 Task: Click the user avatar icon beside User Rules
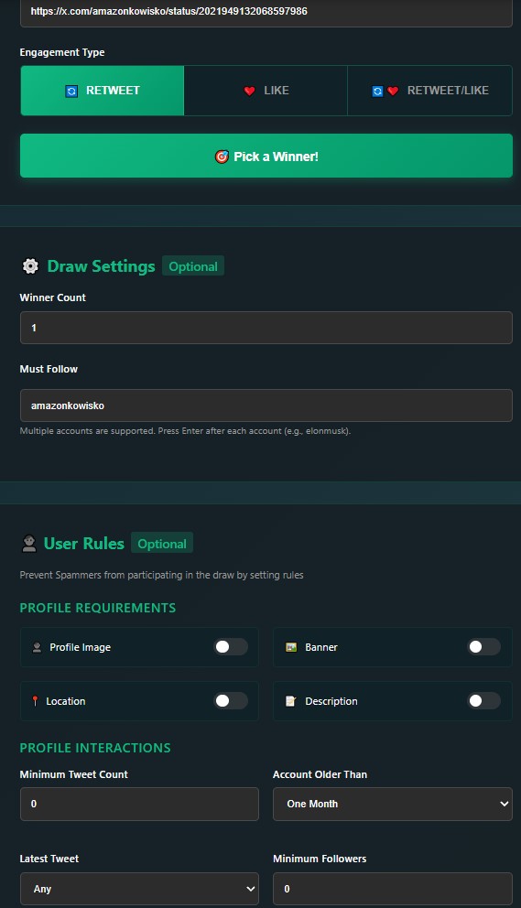(x=29, y=543)
